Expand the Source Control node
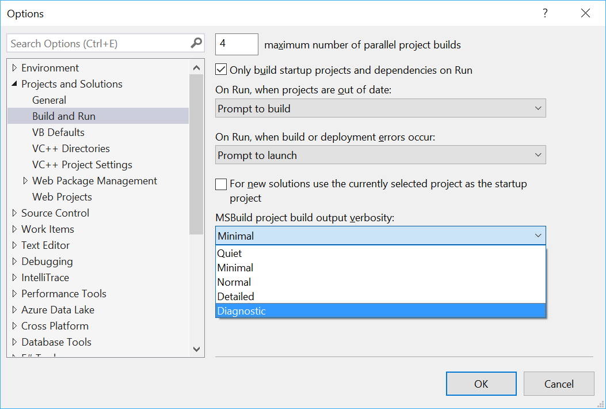The image size is (606, 409). coord(14,213)
